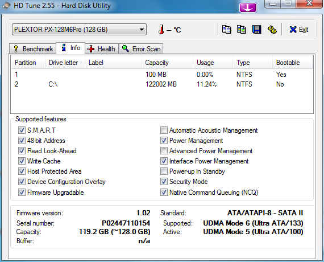Toggle the Host Protected Area checkbox
324x262 pixels.
(x=22, y=171)
